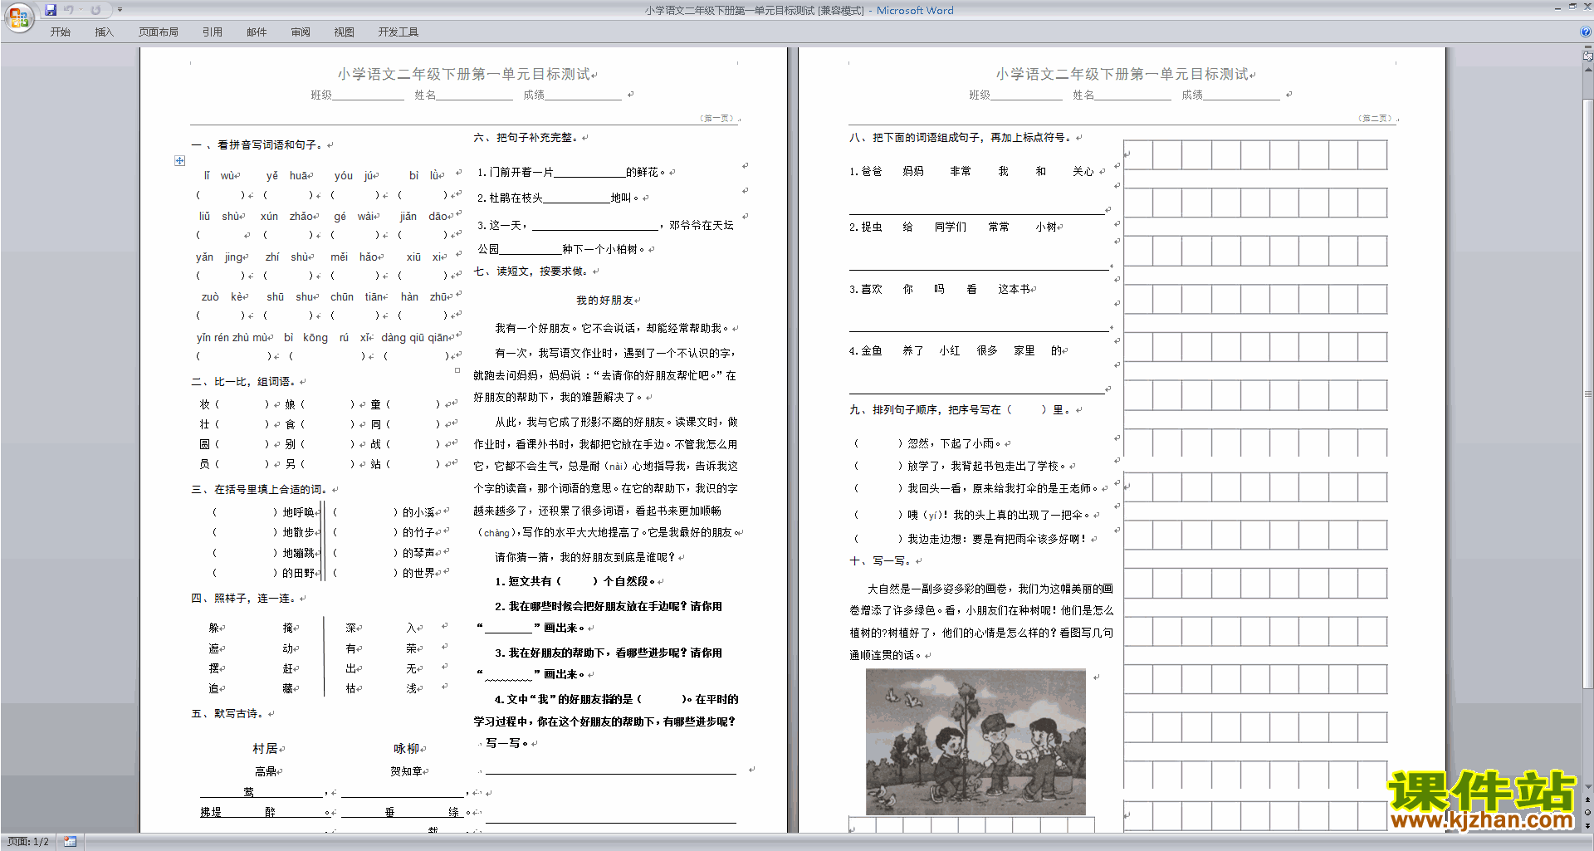Image resolution: width=1594 pixels, height=851 pixels.
Task: Open the 邮件 tab
Action: tap(257, 32)
